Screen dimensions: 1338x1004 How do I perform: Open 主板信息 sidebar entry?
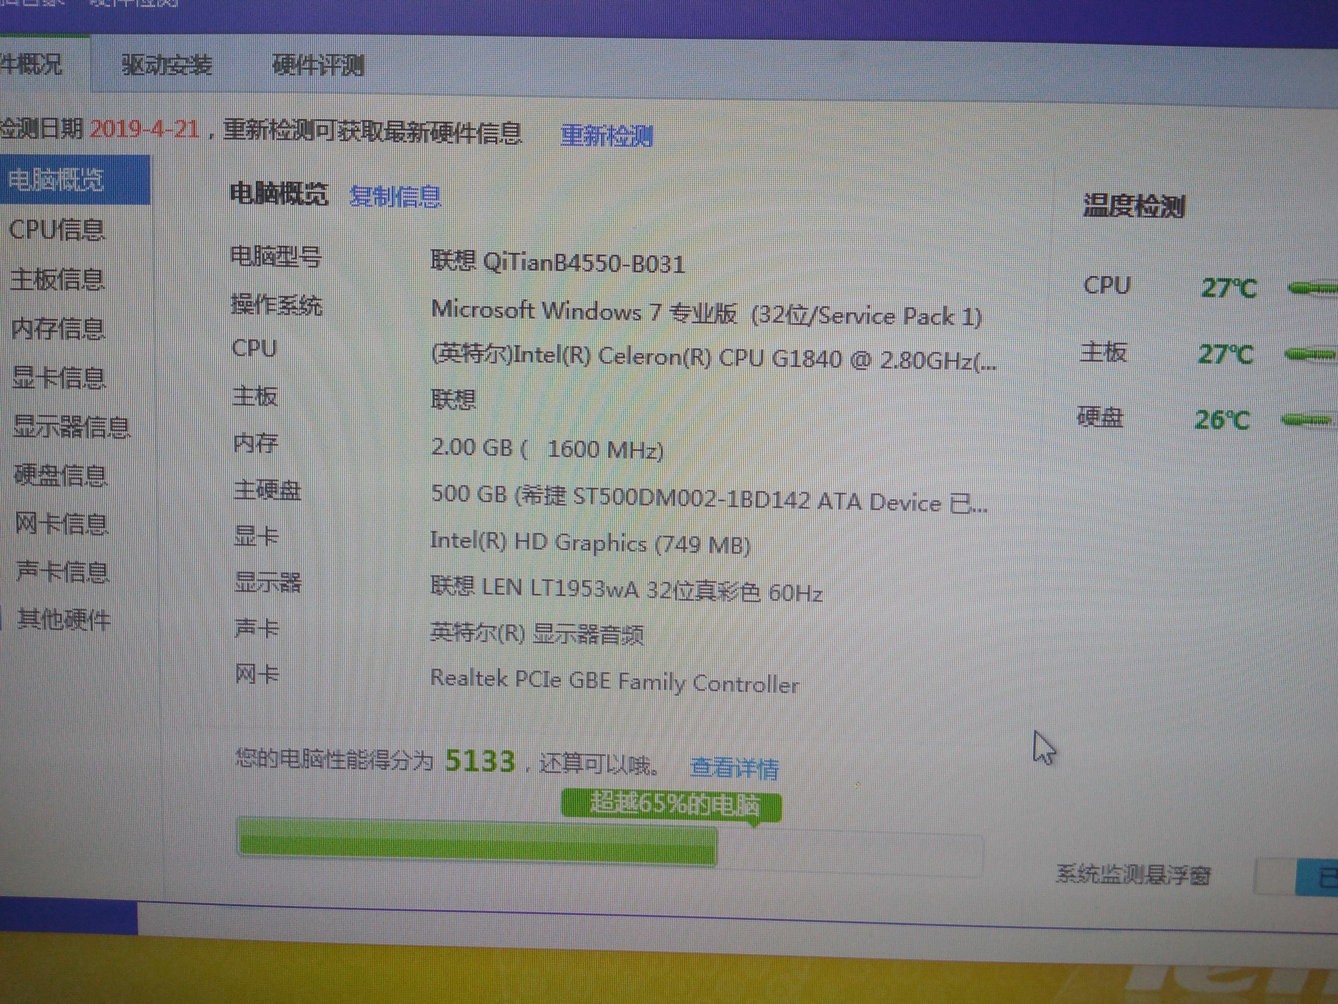click(58, 280)
